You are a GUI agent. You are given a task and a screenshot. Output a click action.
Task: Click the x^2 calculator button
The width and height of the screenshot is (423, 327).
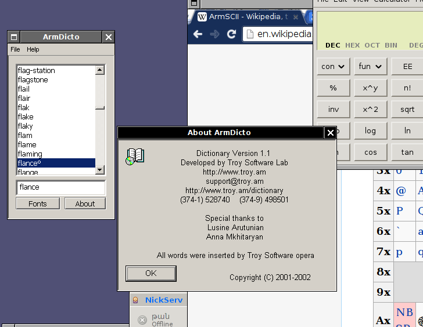click(x=370, y=109)
